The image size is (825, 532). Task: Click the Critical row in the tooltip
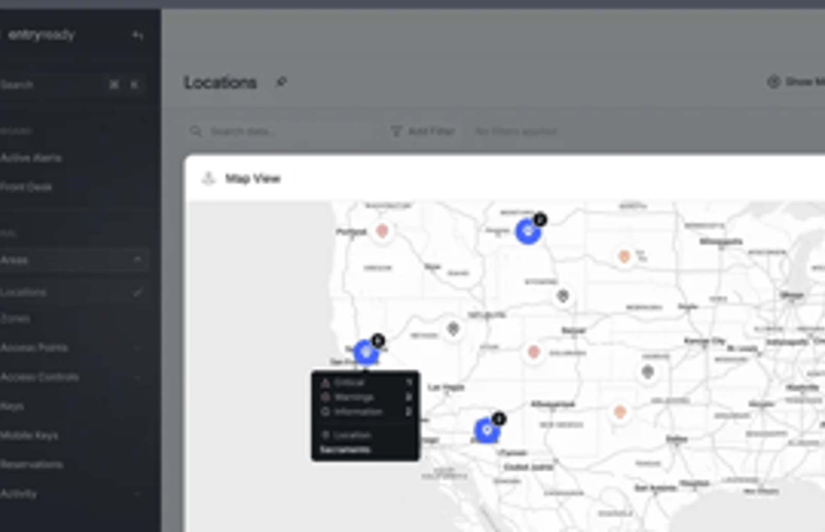[366, 383]
